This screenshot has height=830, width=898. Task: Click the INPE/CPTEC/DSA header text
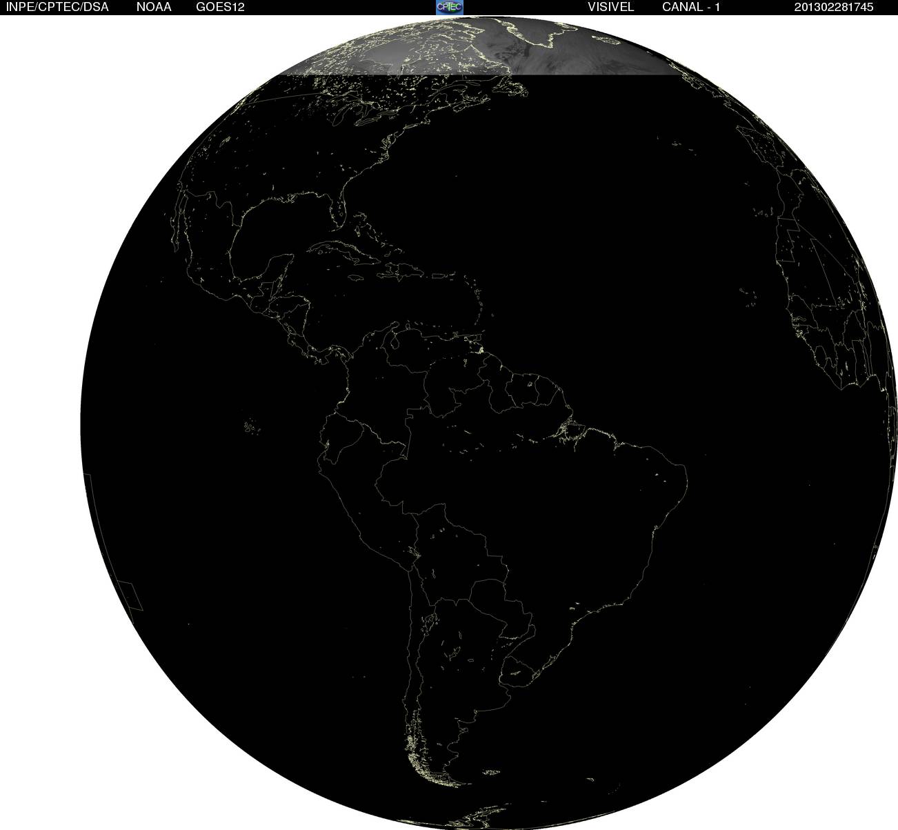click(x=57, y=7)
